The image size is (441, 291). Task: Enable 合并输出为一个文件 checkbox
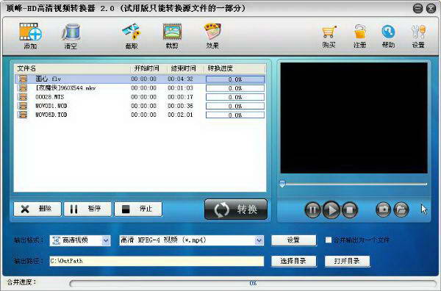[x=329, y=240]
